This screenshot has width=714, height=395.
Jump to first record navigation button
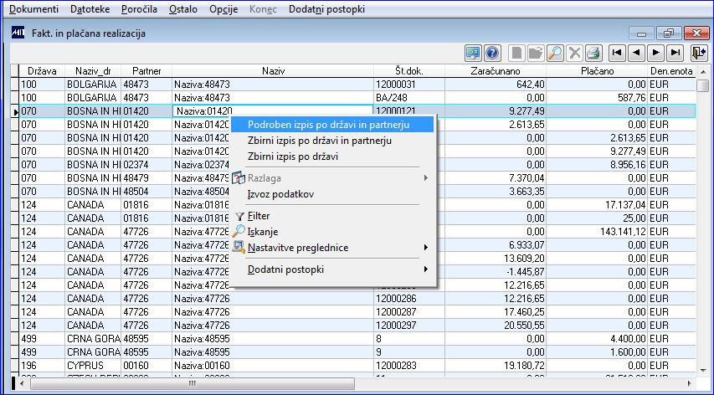(x=617, y=54)
